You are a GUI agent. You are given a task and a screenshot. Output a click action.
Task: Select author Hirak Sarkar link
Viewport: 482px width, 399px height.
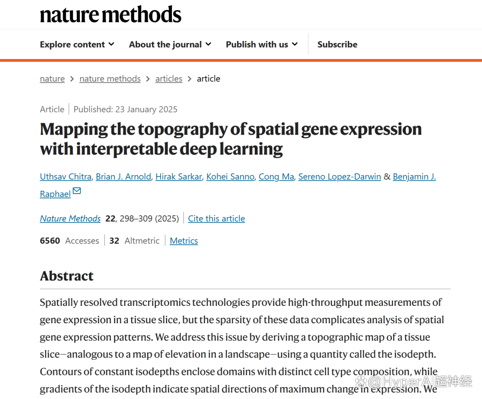click(x=179, y=177)
